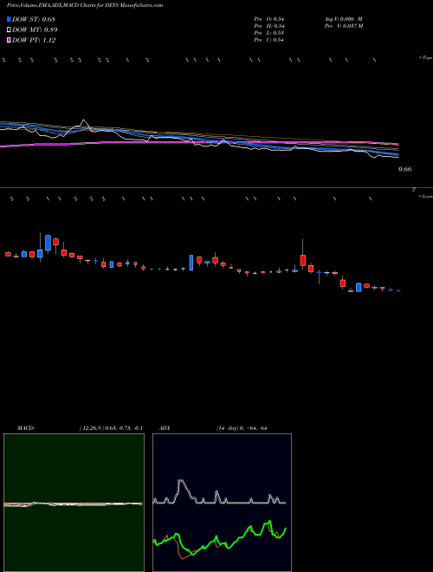Click the magenta DOW PT legend swatch
The image size is (433, 572).
9,41
